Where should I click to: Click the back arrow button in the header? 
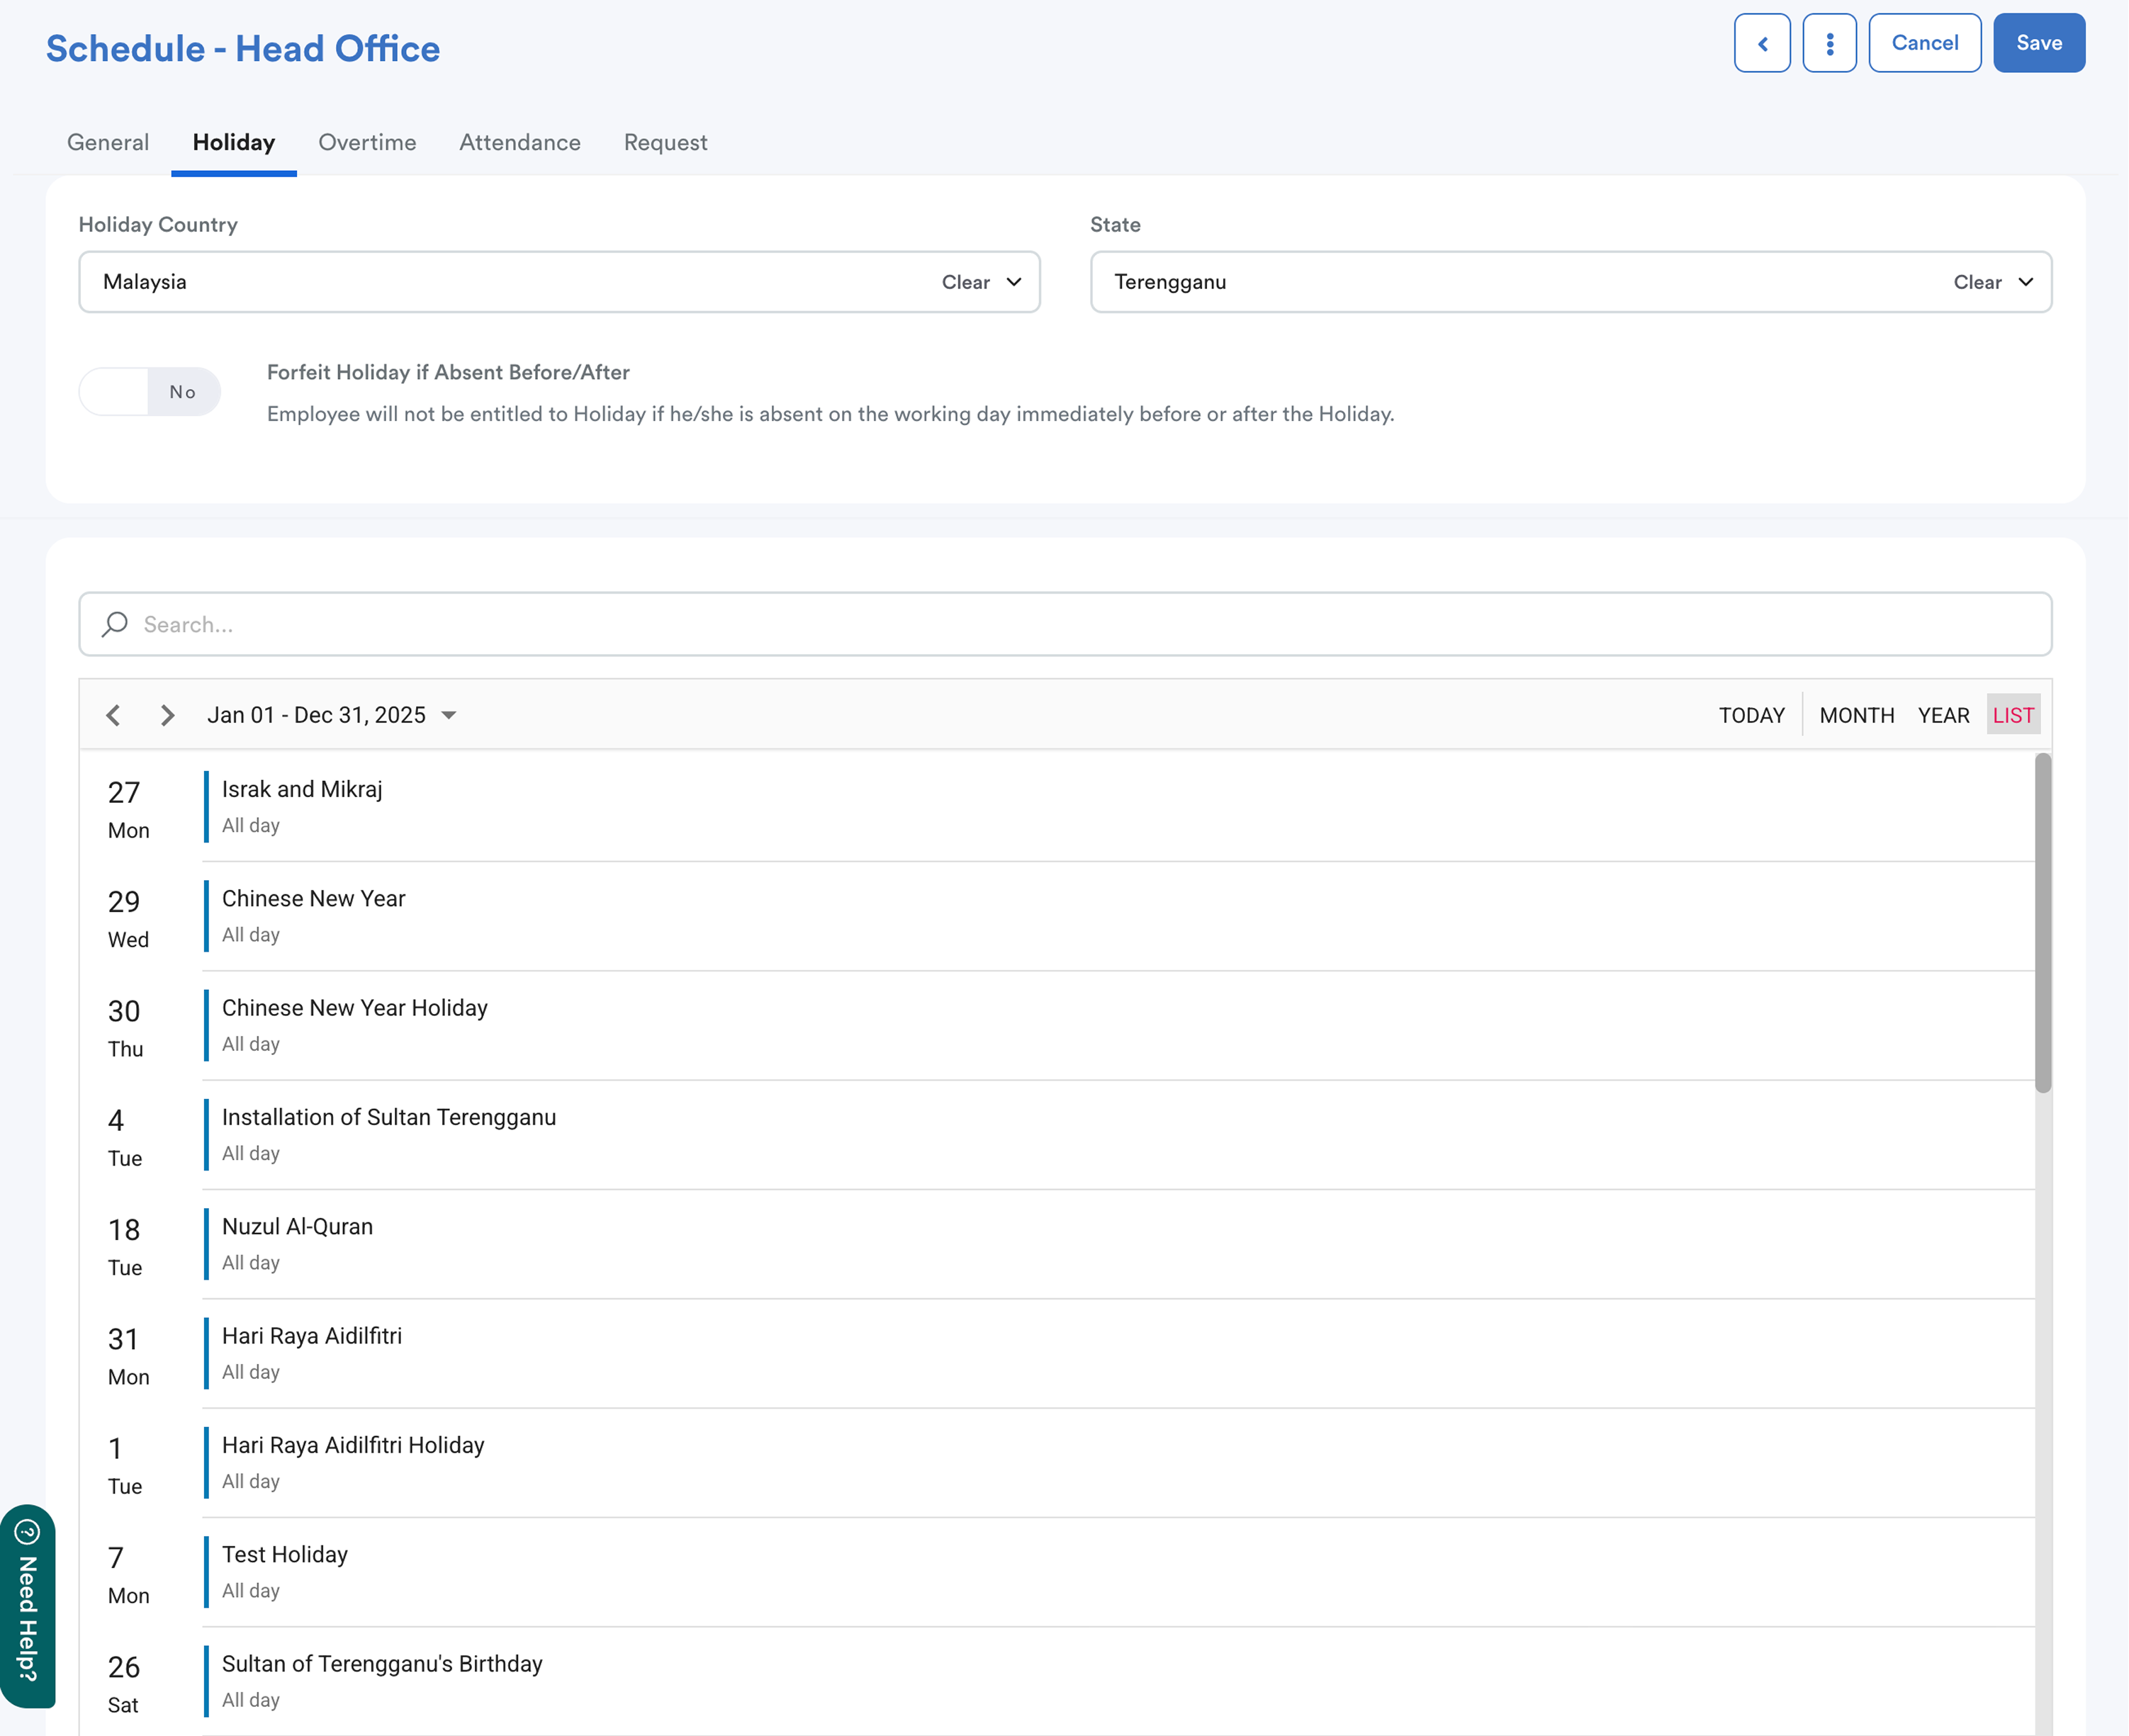(1761, 43)
